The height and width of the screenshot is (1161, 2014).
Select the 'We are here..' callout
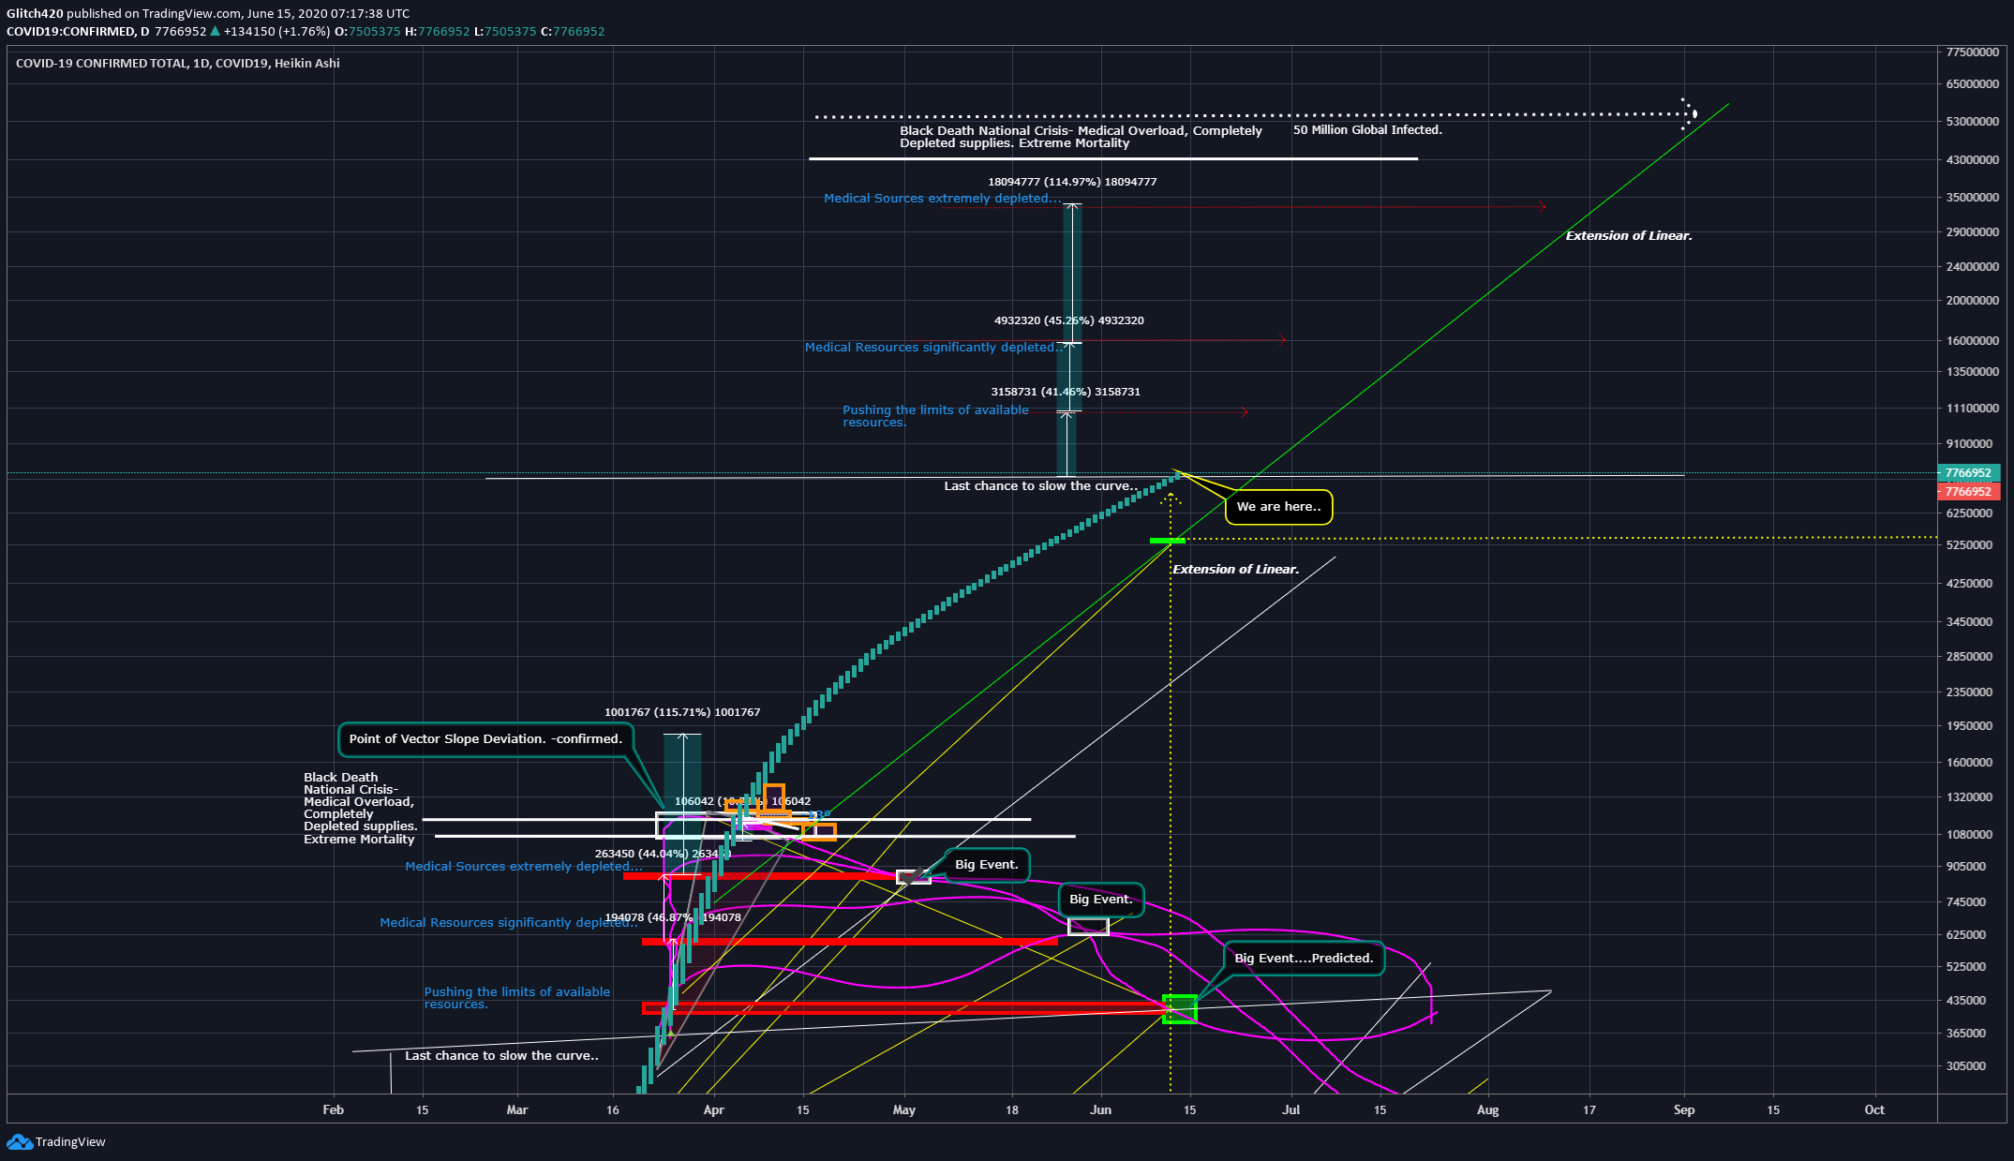click(x=1278, y=507)
